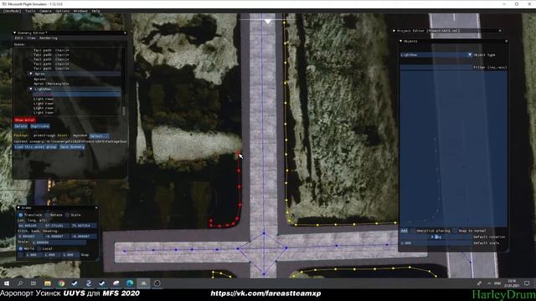Collapse the Objects panel triangle
Image resolution: width=536 pixels, height=301 pixels.
[x=400, y=41]
